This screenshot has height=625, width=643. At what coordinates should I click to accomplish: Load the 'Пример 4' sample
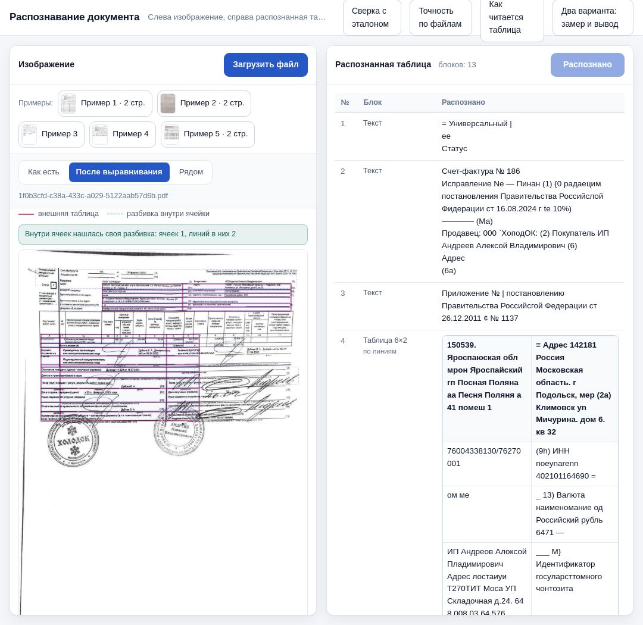pyautogui.click(x=123, y=134)
